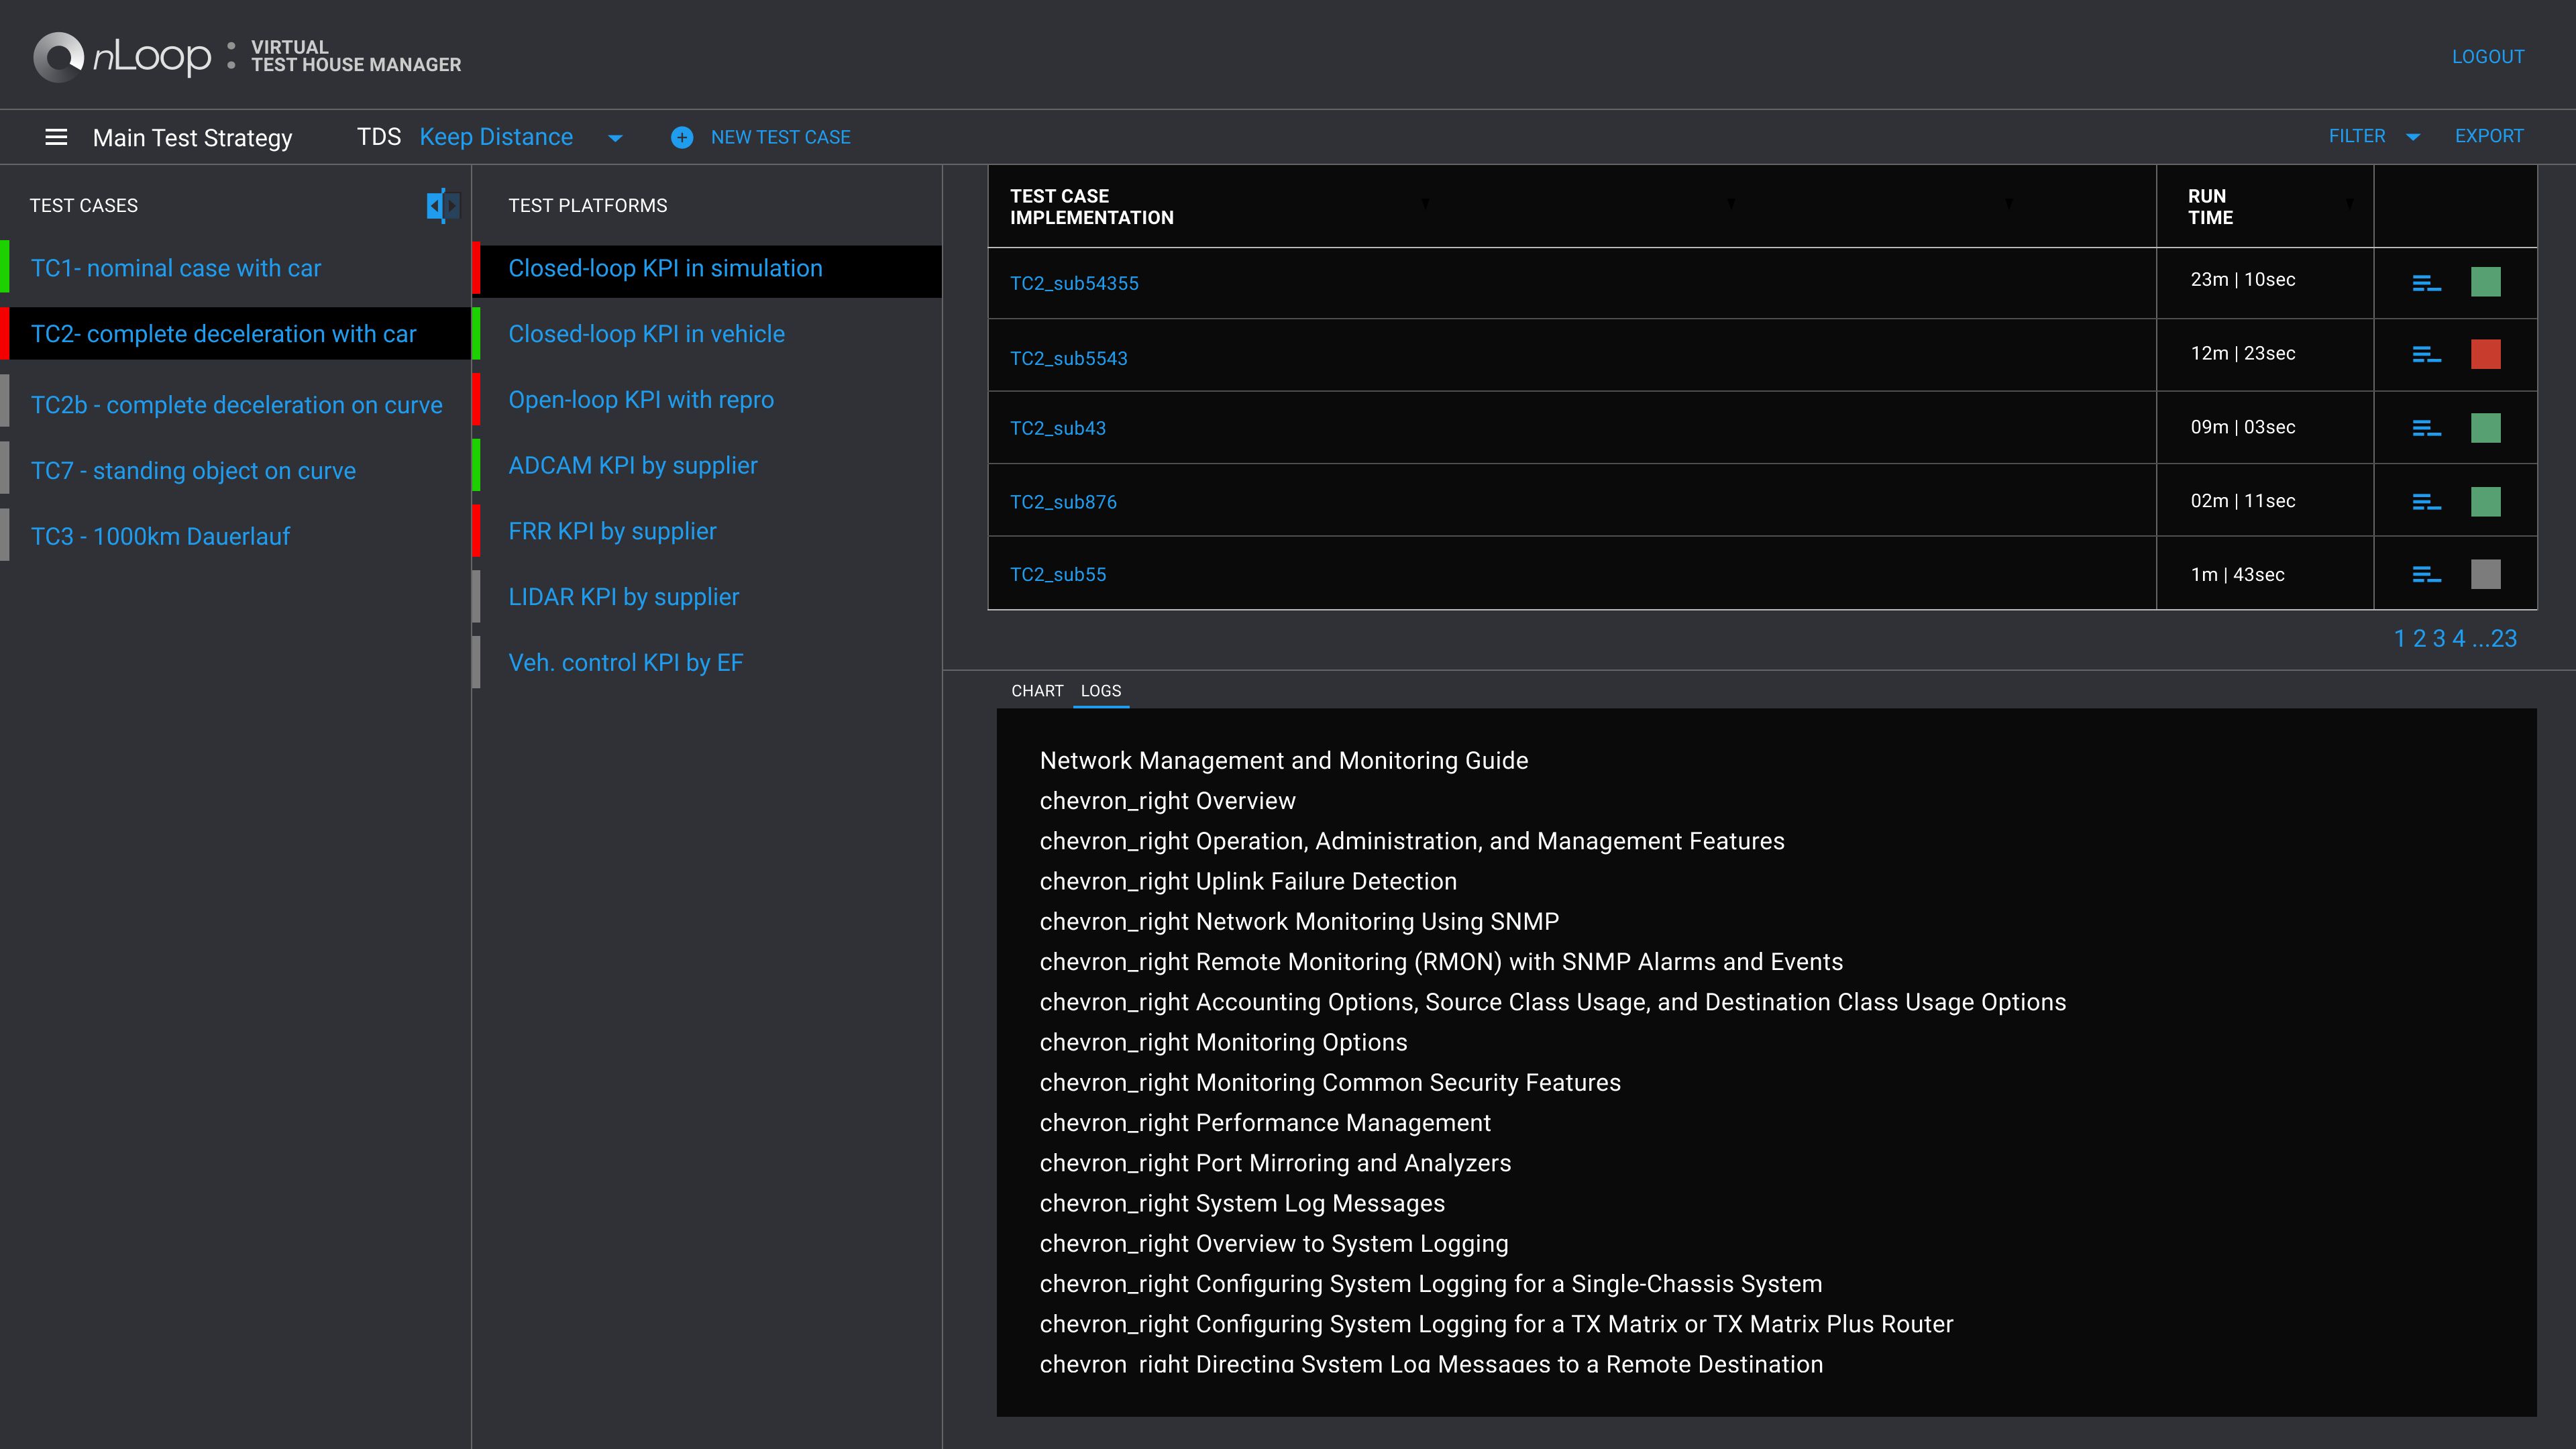Open details icon for TC2_sub5543
This screenshot has height=1449, width=2576.
coord(2426,354)
